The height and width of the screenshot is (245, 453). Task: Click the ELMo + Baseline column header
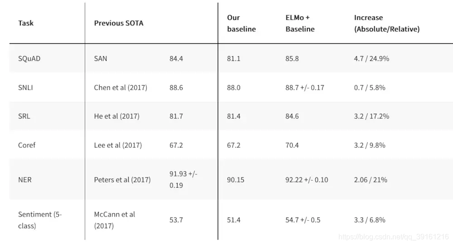300,23
